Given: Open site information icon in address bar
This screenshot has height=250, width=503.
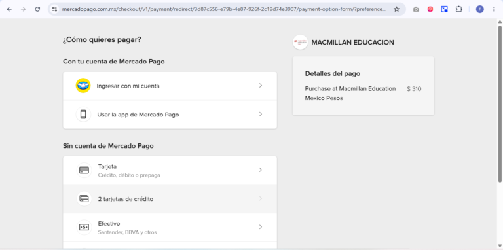Looking at the screenshot, I should coord(54,9).
